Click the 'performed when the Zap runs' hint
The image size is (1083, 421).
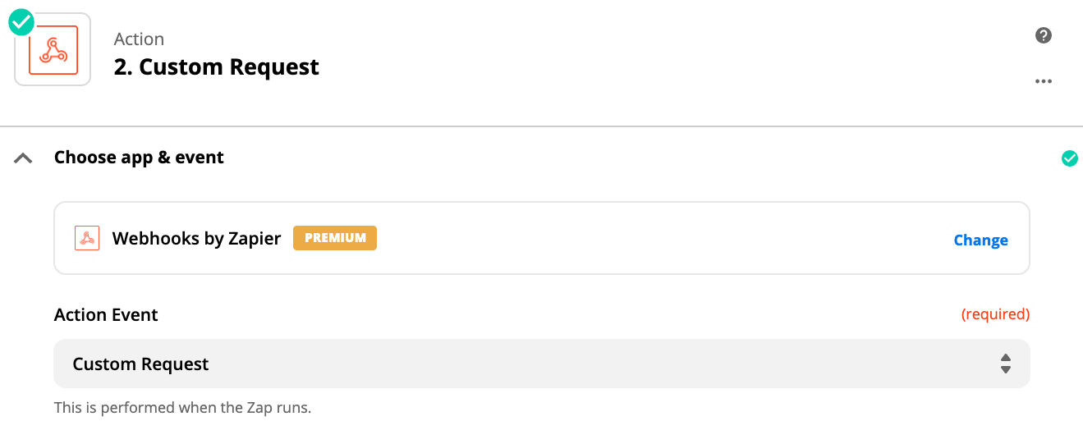pyautogui.click(x=182, y=407)
